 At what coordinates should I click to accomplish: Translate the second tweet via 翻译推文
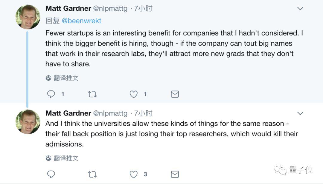(66, 158)
